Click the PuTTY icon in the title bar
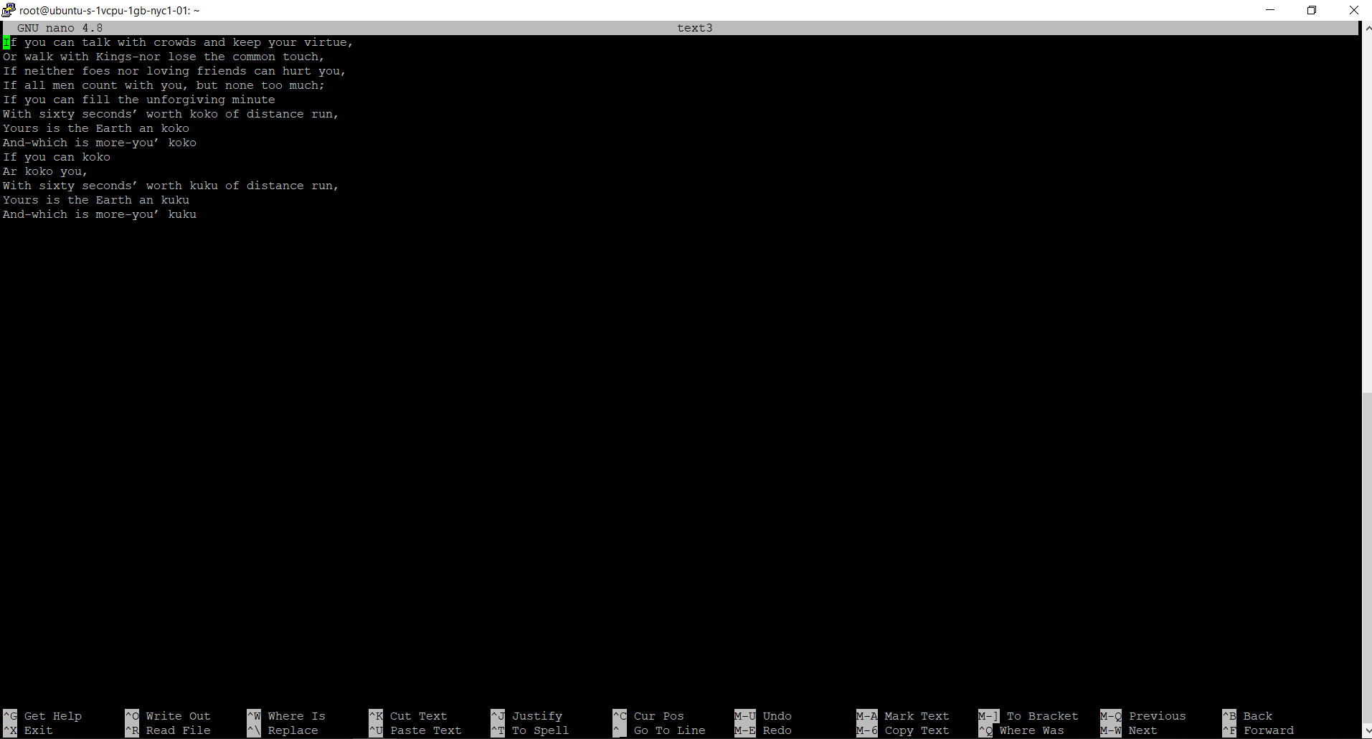 click(9, 10)
